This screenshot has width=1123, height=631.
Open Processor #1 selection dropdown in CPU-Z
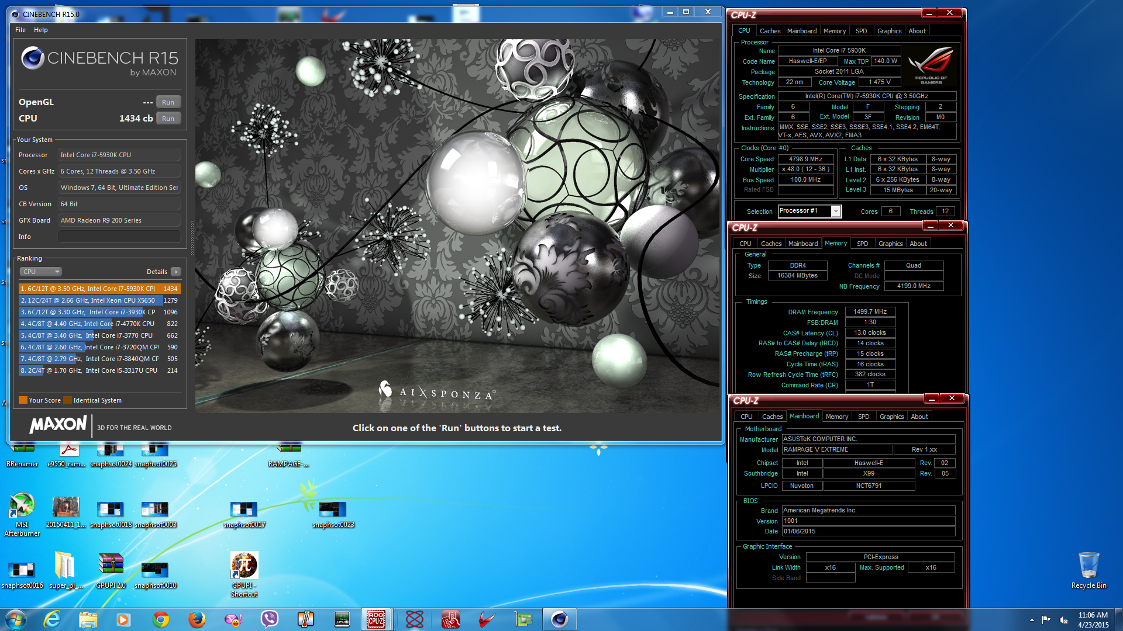(809, 211)
